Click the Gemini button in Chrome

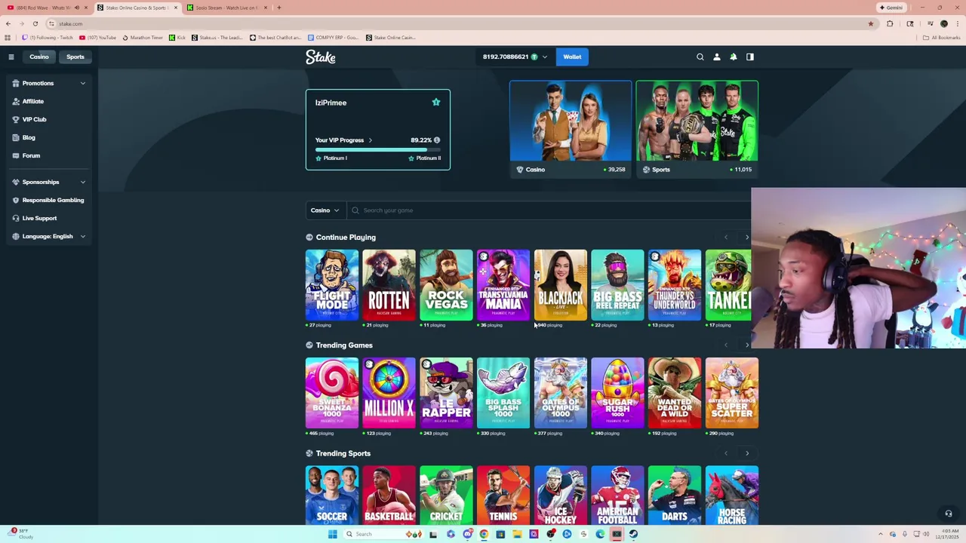891,8
